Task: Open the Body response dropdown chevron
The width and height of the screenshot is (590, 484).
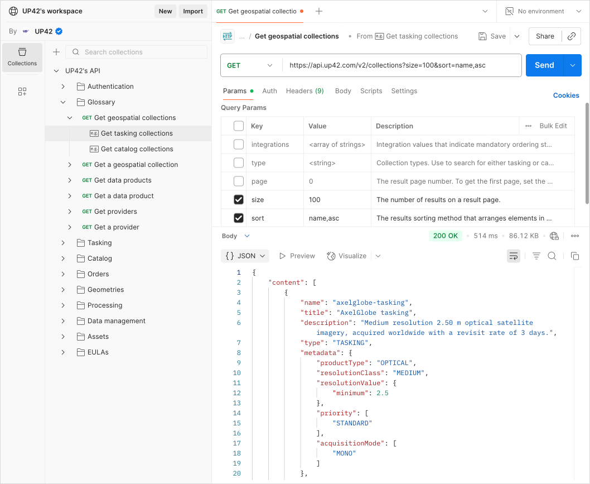Action: 247,236
